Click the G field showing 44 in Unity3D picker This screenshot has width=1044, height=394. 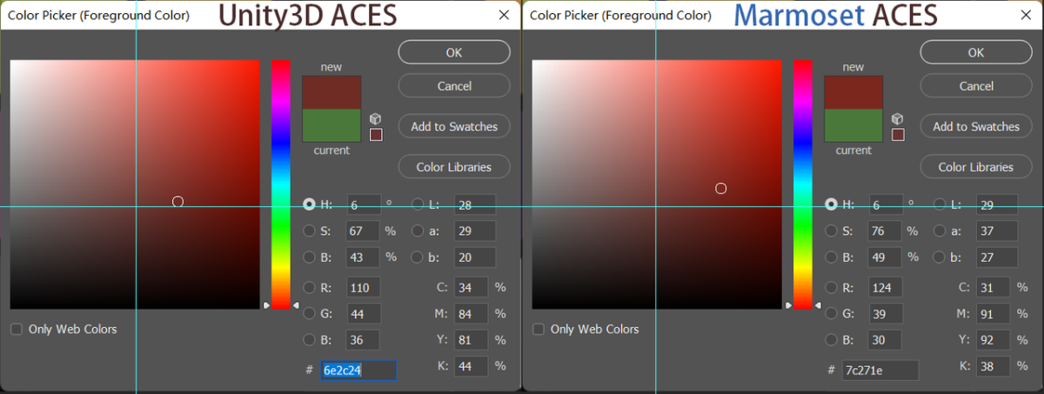pos(364,313)
